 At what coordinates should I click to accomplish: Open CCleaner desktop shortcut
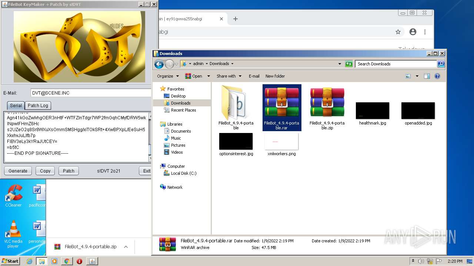[x=13, y=196]
